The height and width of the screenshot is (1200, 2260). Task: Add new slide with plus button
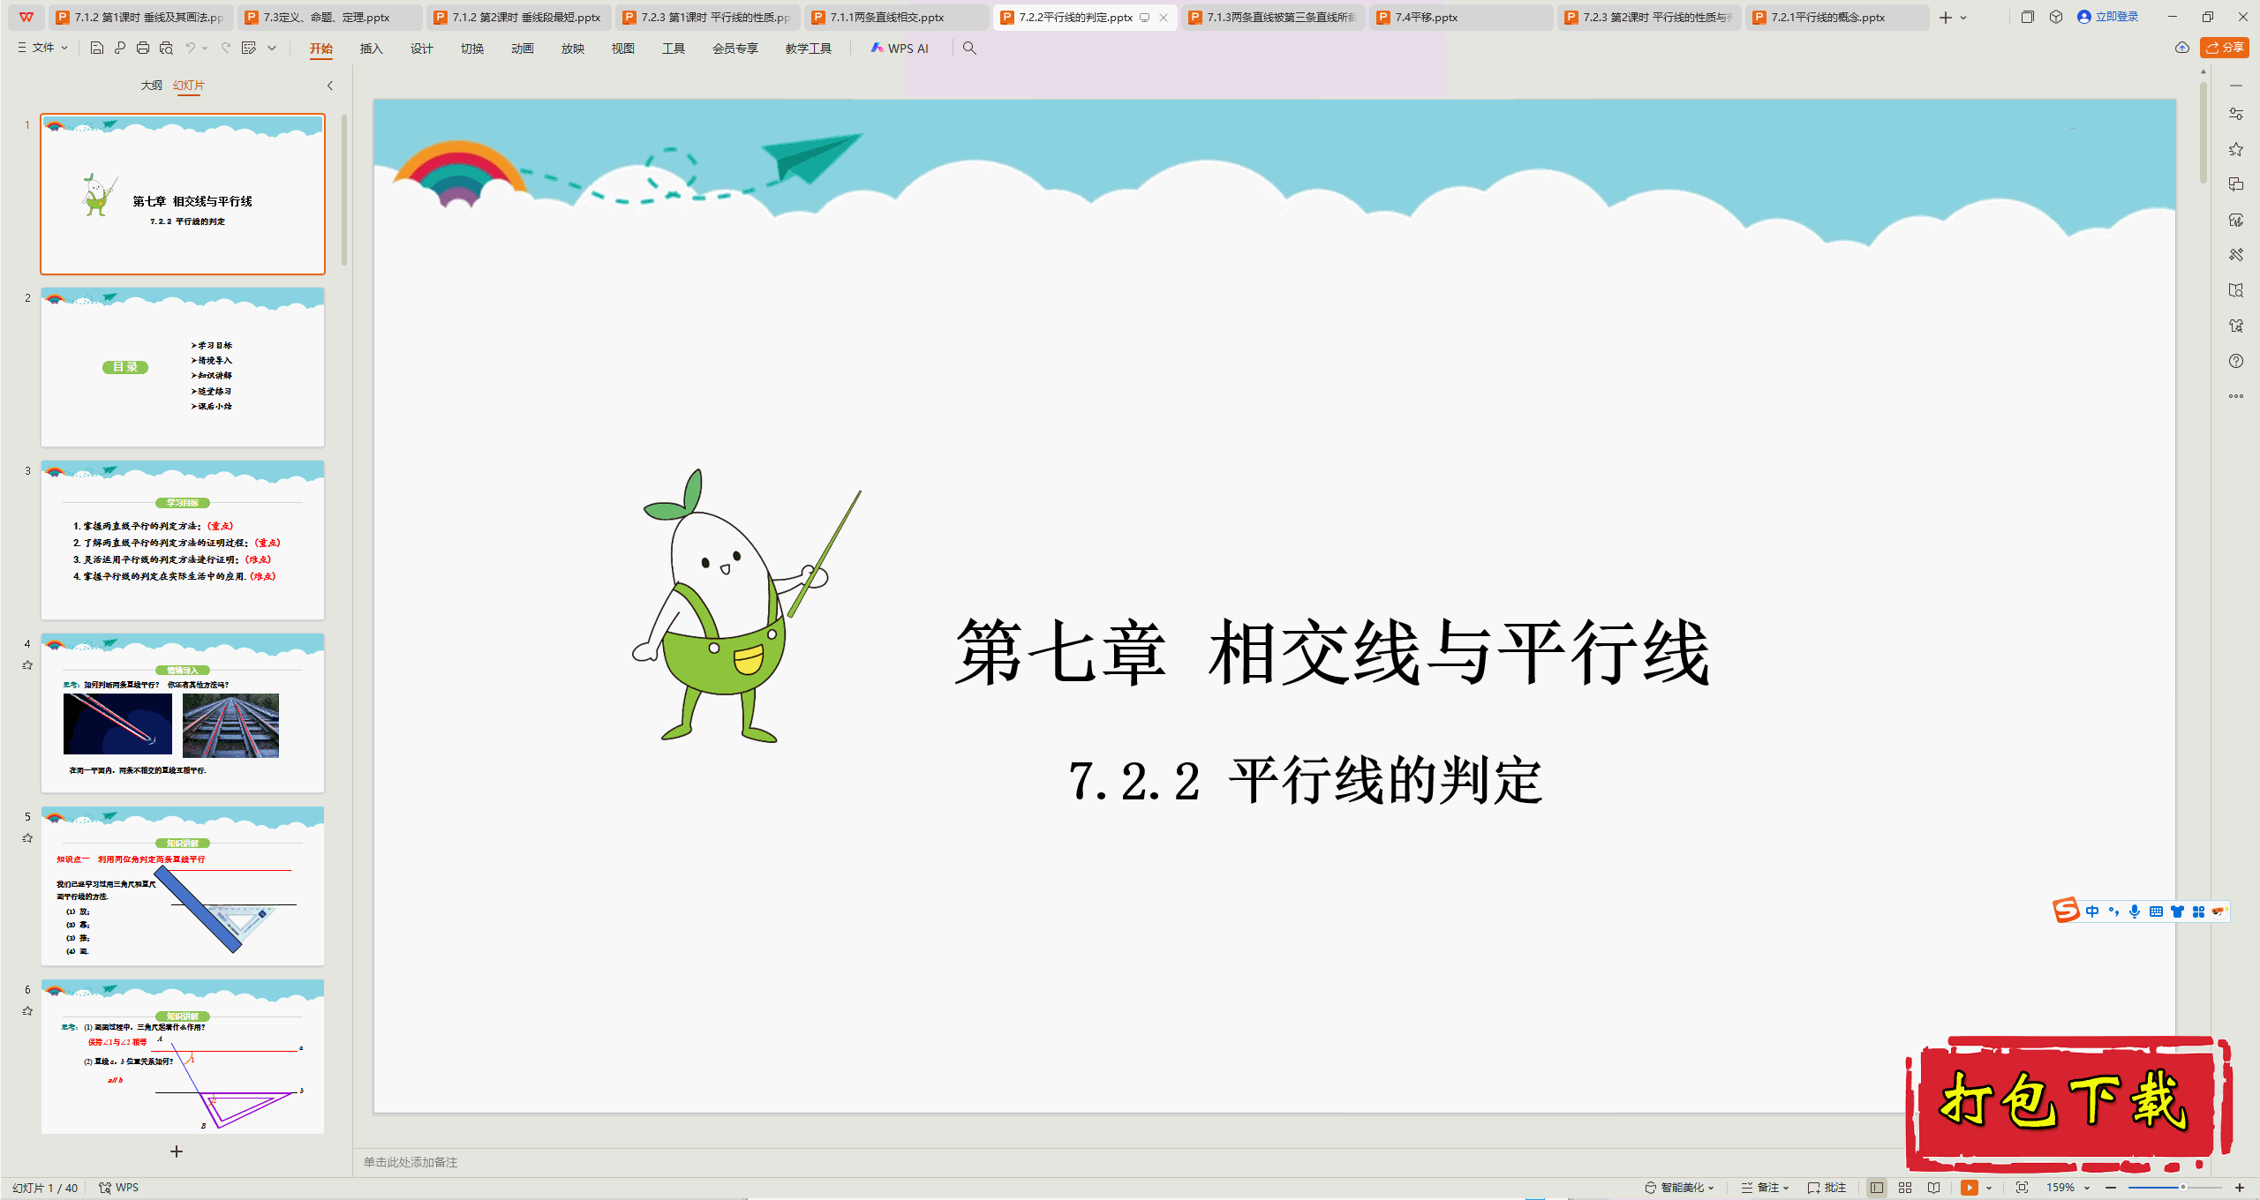177,1151
